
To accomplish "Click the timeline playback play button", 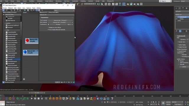I will pos(154,102).
